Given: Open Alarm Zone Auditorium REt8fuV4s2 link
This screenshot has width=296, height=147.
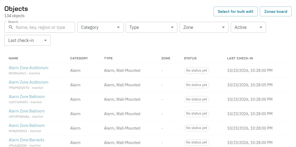Looking at the screenshot, I should tap(29, 68).
